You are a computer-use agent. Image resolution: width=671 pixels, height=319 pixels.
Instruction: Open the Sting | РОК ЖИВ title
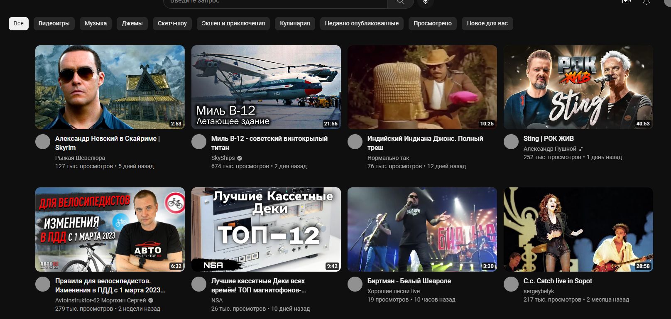[x=549, y=138]
